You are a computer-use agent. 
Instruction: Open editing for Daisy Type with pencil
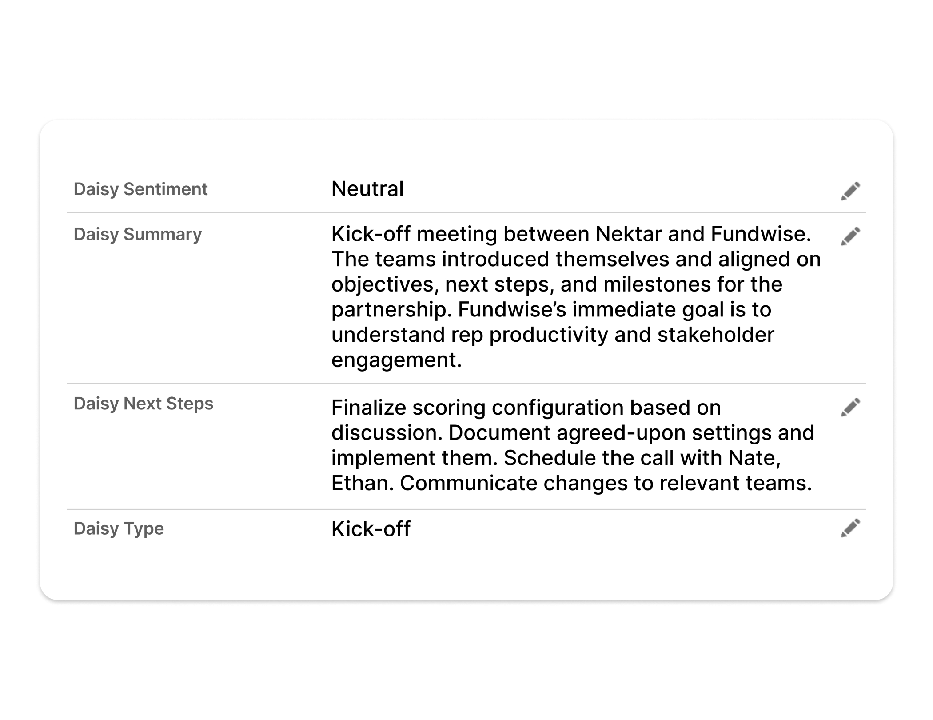[850, 528]
